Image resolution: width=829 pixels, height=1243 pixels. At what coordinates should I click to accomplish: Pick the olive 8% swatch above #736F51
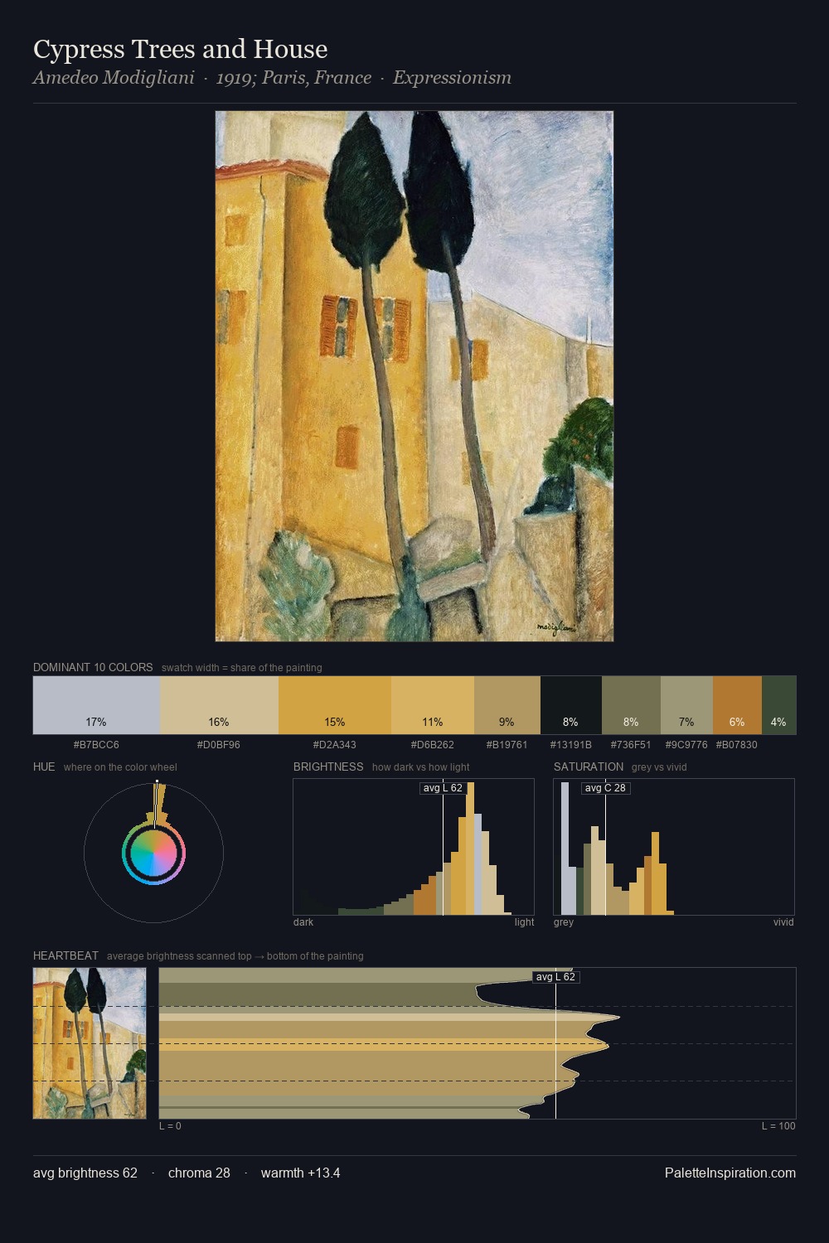point(631,705)
